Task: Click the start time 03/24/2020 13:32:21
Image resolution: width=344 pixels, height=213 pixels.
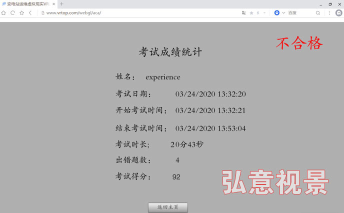Action: 210,110
